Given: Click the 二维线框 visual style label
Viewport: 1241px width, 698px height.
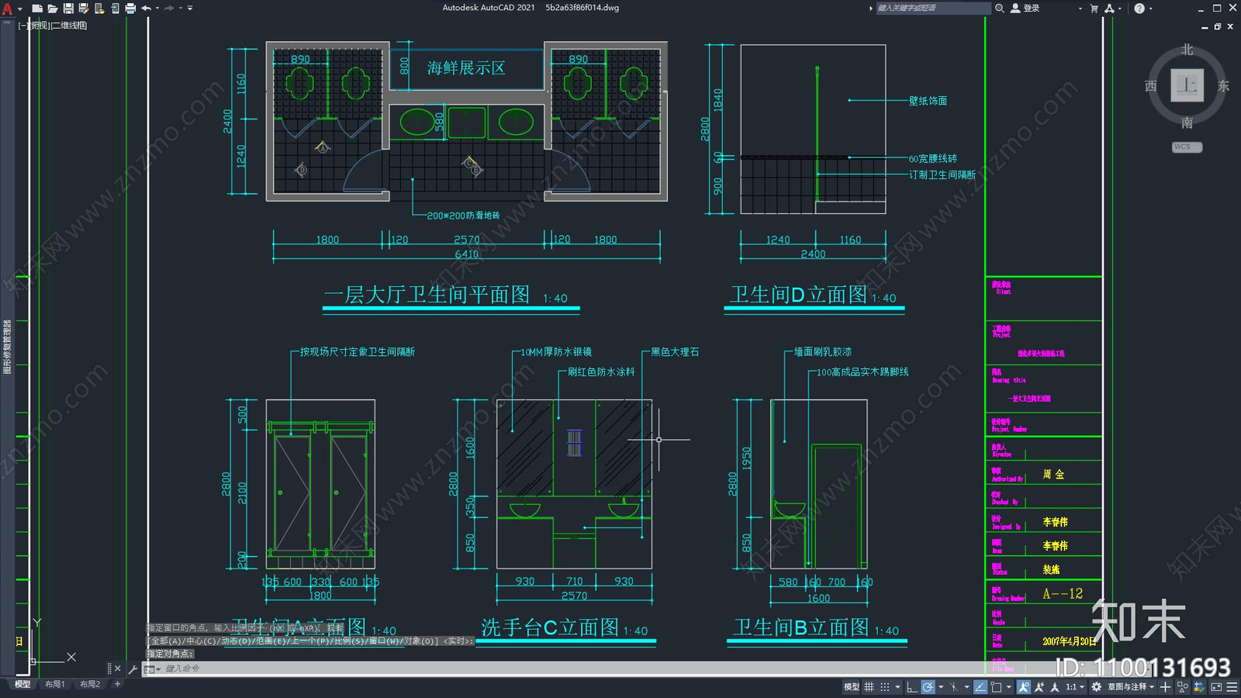Looking at the screenshot, I should (x=69, y=26).
